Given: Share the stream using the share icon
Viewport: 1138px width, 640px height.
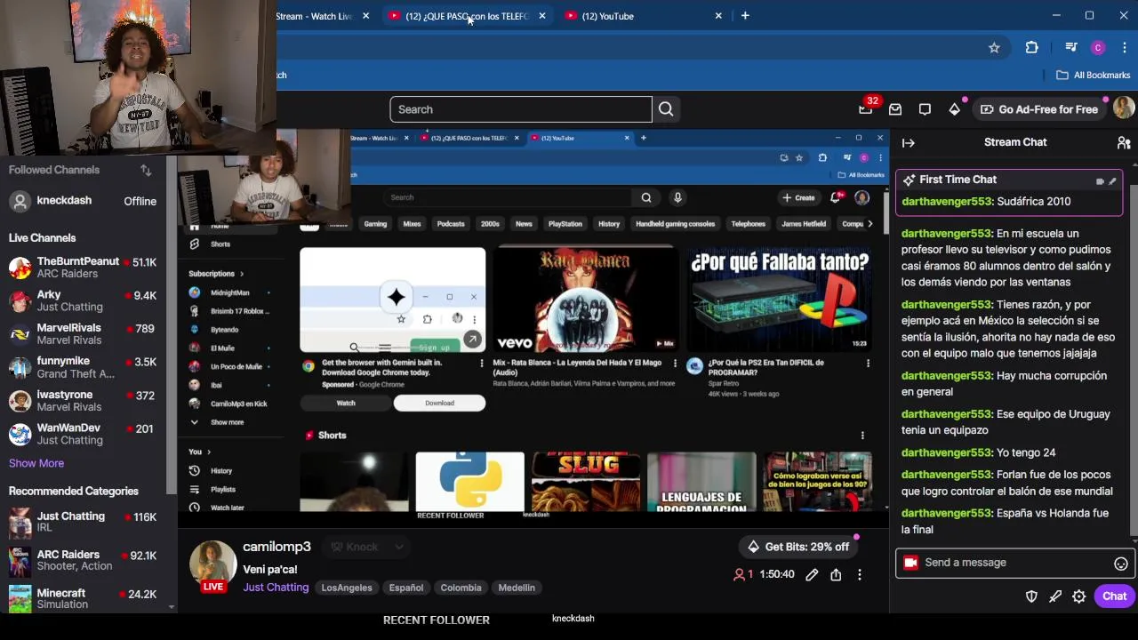Looking at the screenshot, I should coord(836,575).
